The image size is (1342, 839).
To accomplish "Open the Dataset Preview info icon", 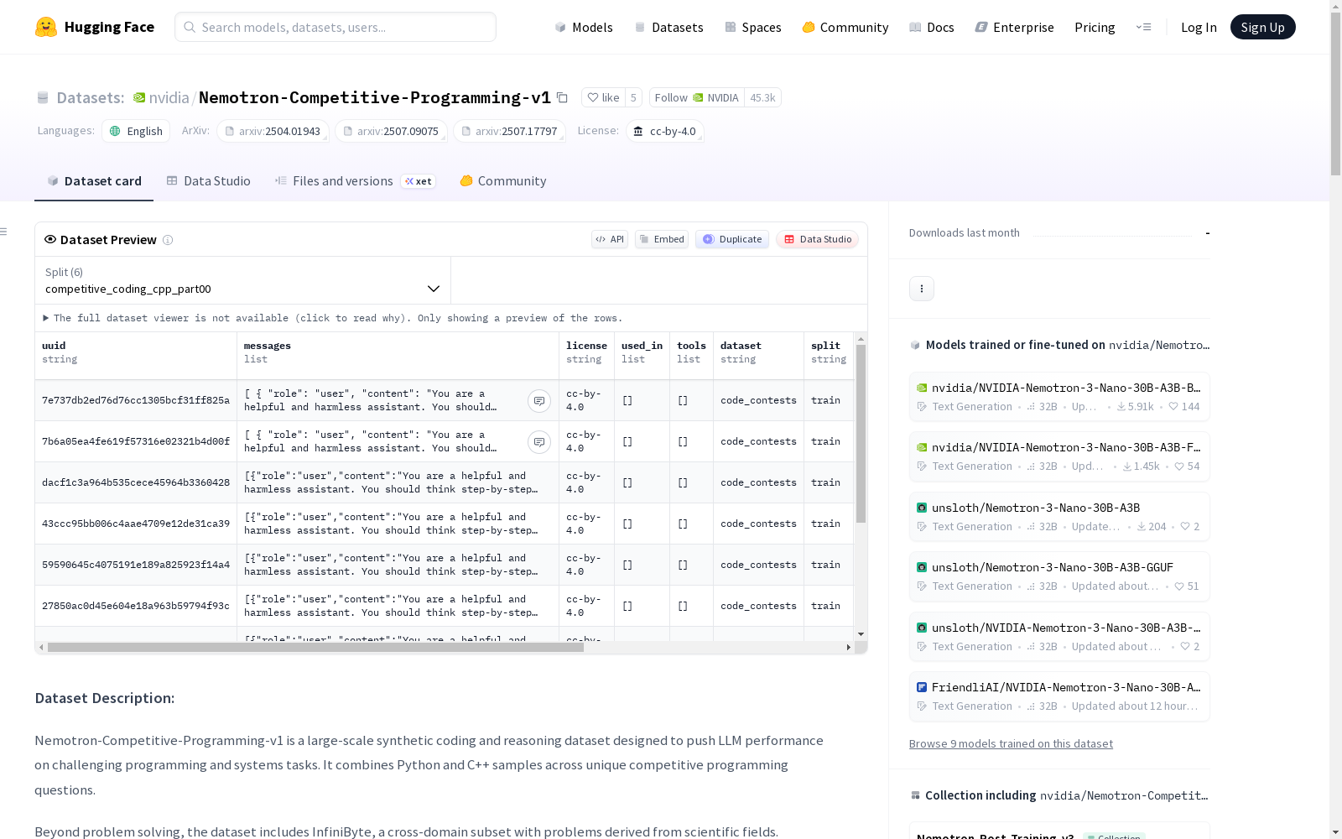I will tap(168, 240).
